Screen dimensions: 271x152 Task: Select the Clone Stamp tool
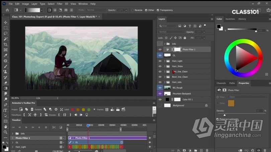(x=6, y=72)
